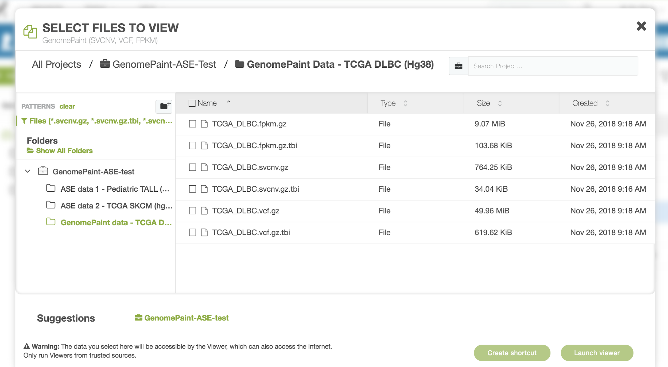Sort files by Name column arrow

tap(229, 102)
